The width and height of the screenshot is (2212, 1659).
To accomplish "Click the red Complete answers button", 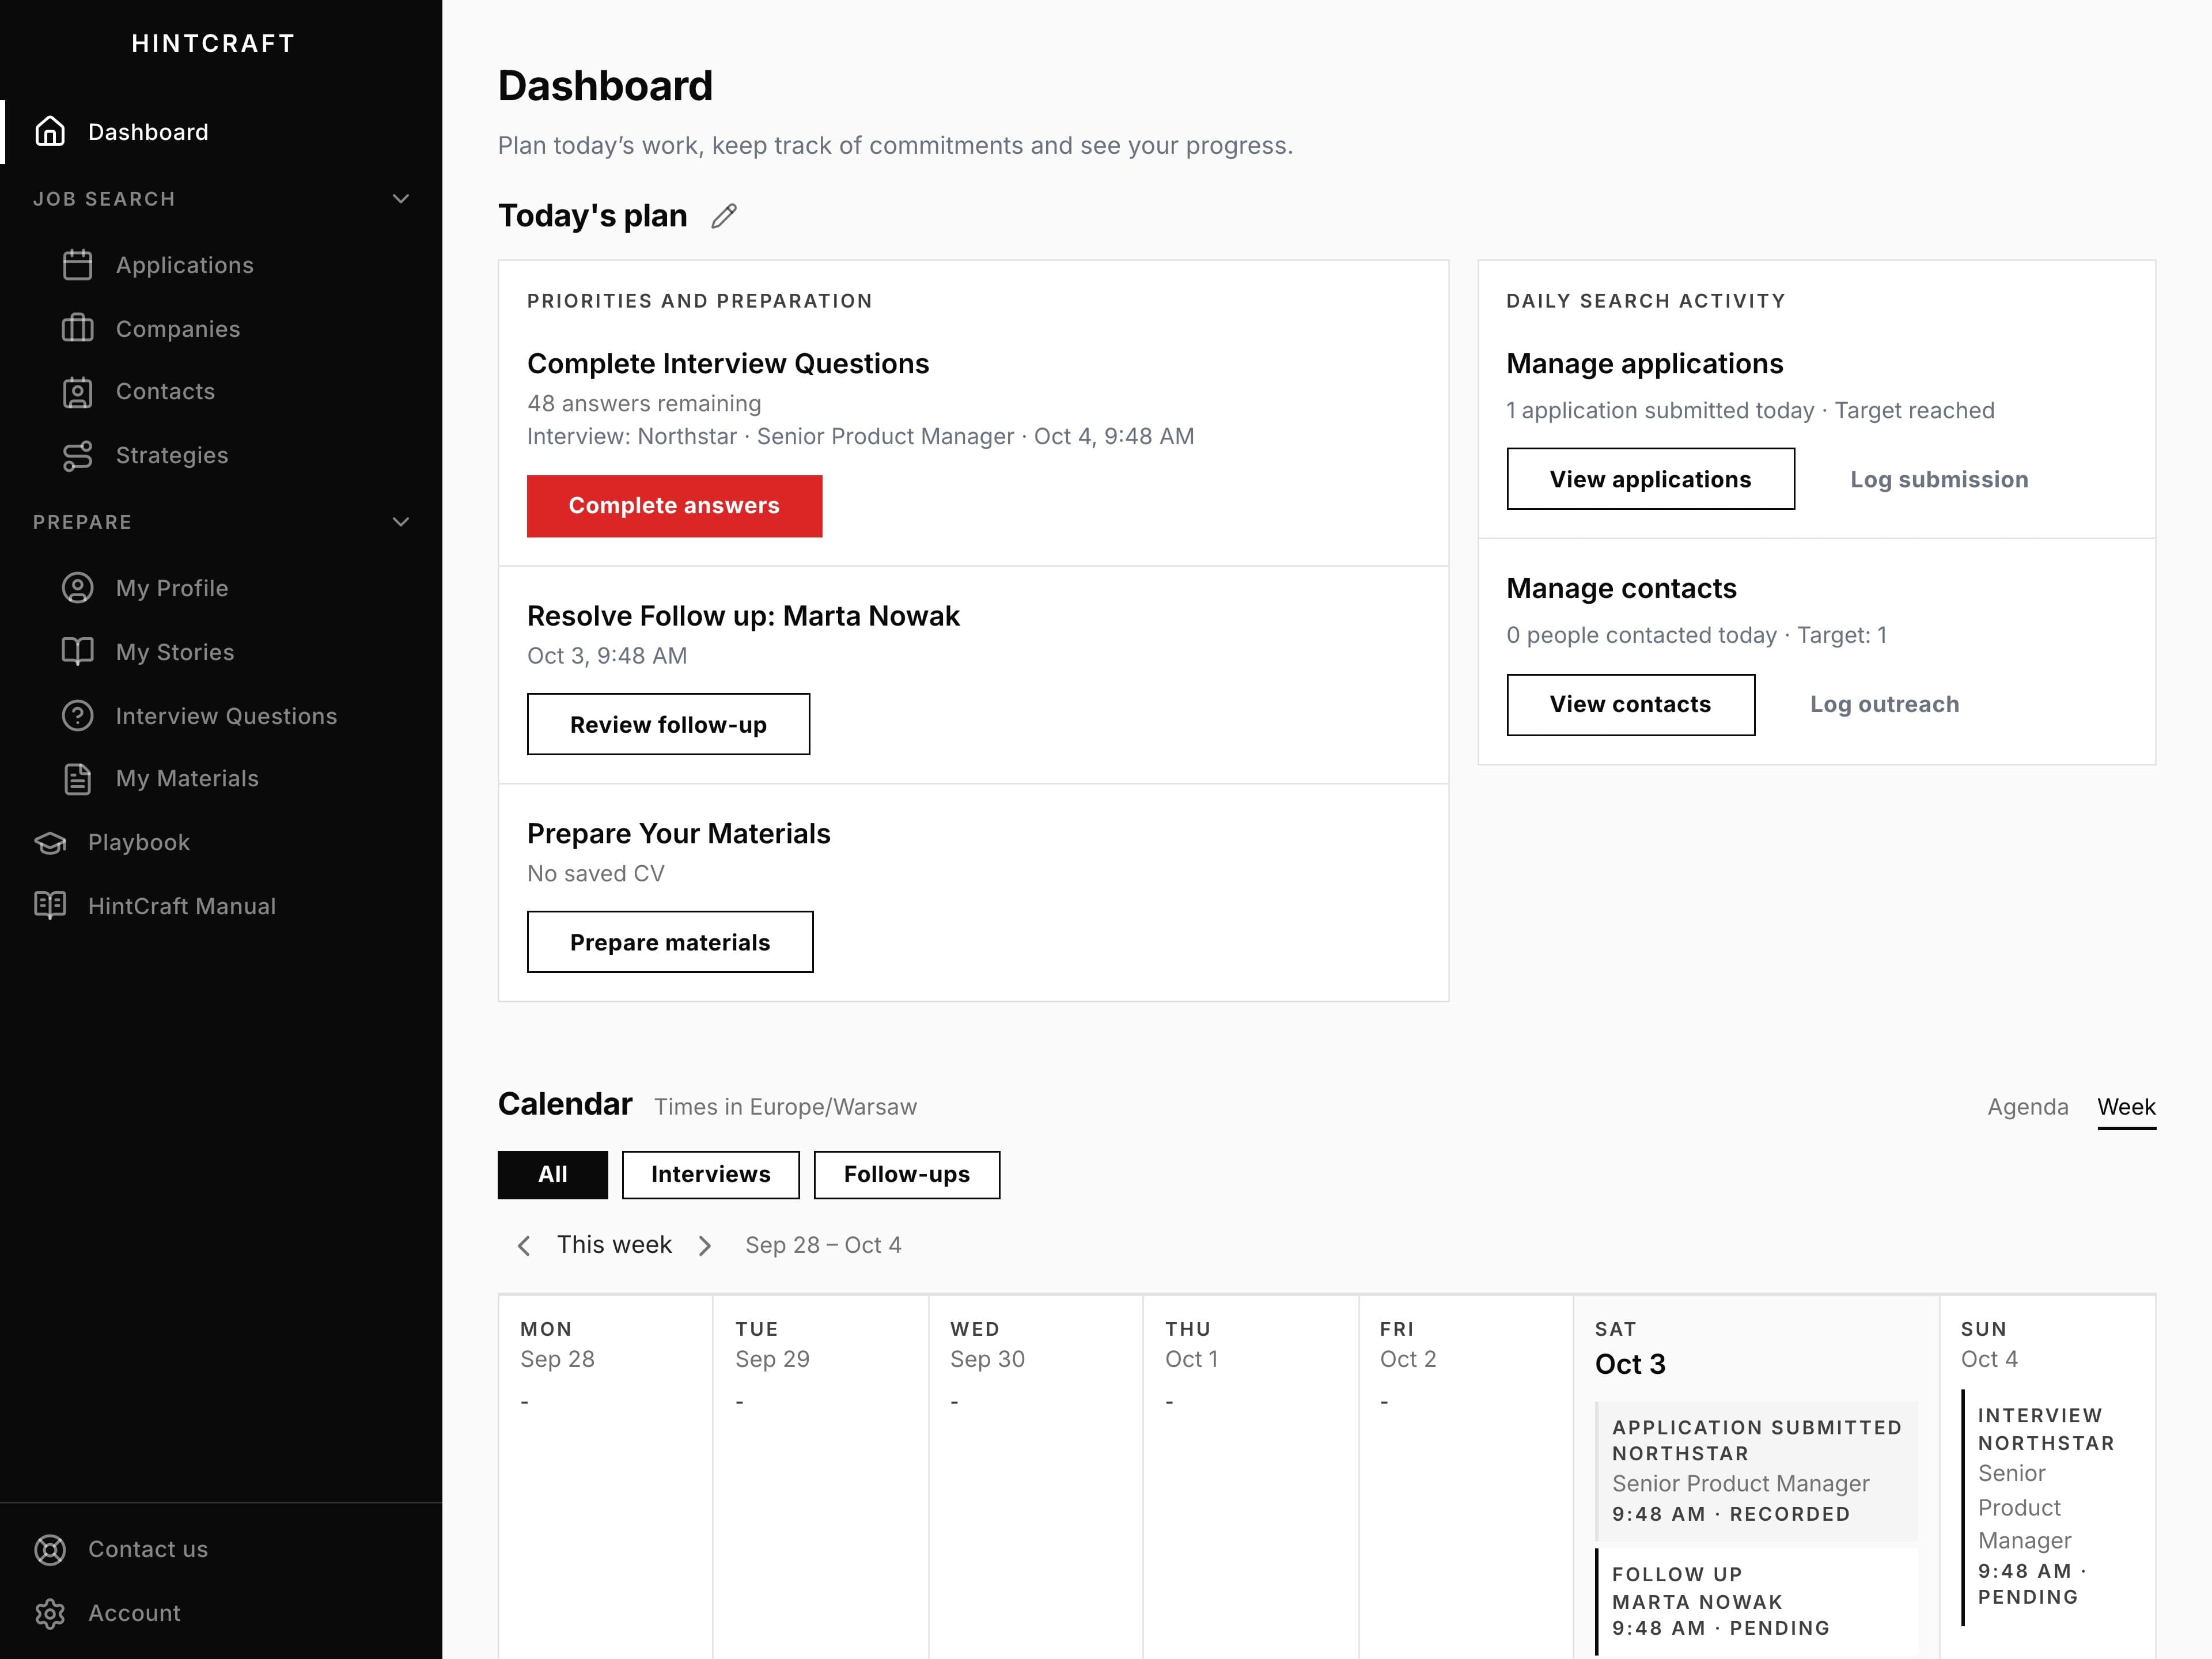I will (x=675, y=506).
